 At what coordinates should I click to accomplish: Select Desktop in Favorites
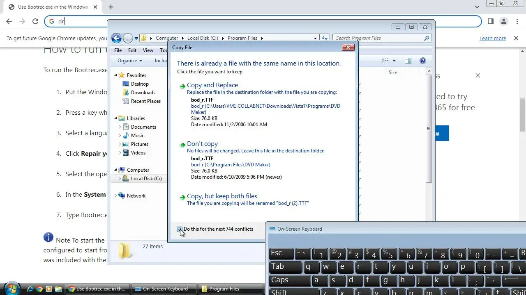coord(140,84)
